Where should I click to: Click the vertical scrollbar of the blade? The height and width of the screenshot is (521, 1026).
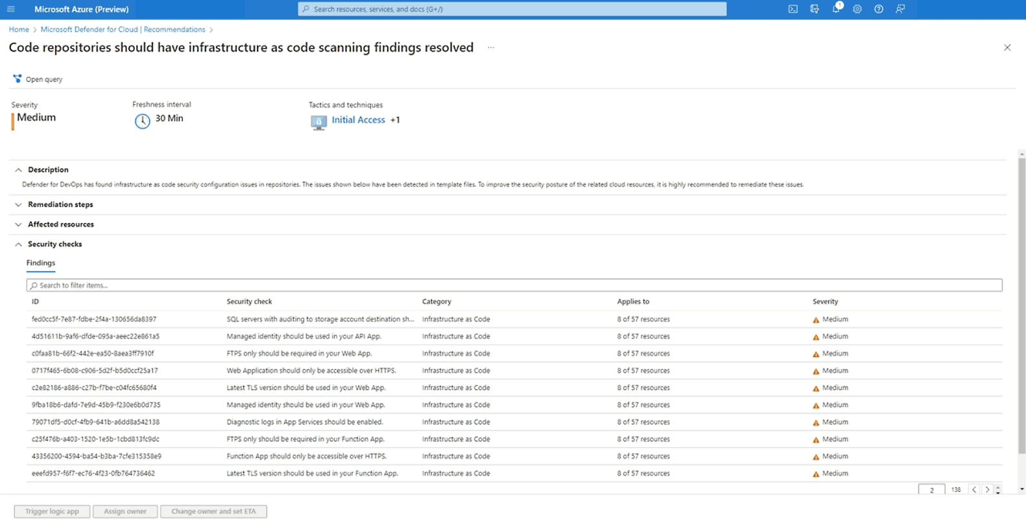pyautogui.click(x=1022, y=305)
